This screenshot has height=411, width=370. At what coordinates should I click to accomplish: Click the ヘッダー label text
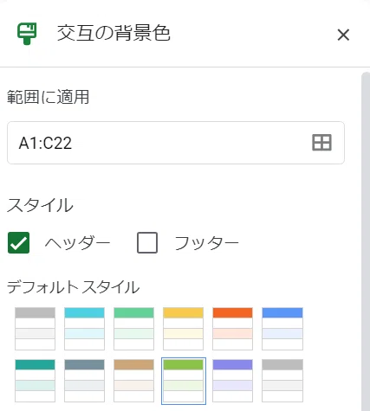pos(77,242)
